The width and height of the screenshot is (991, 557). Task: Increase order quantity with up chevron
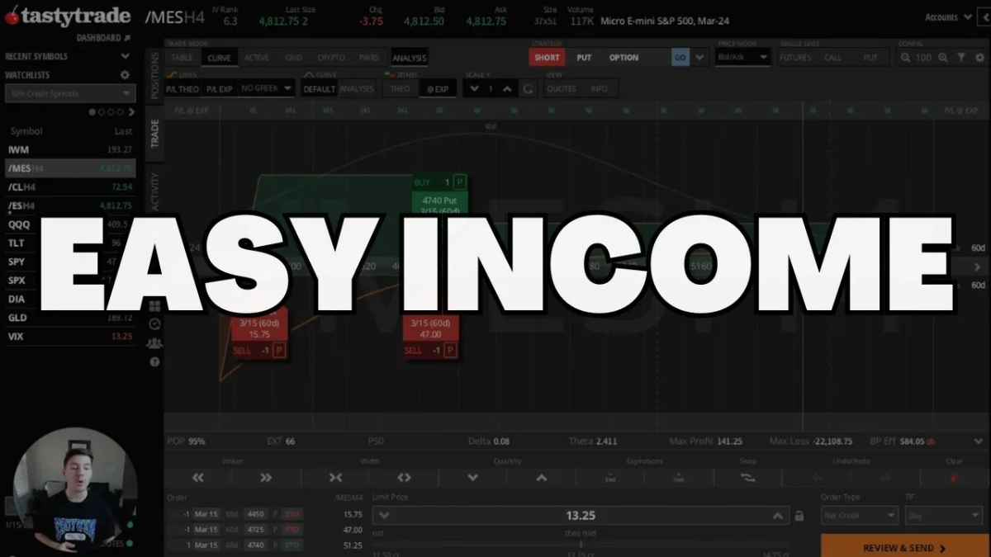point(541,477)
